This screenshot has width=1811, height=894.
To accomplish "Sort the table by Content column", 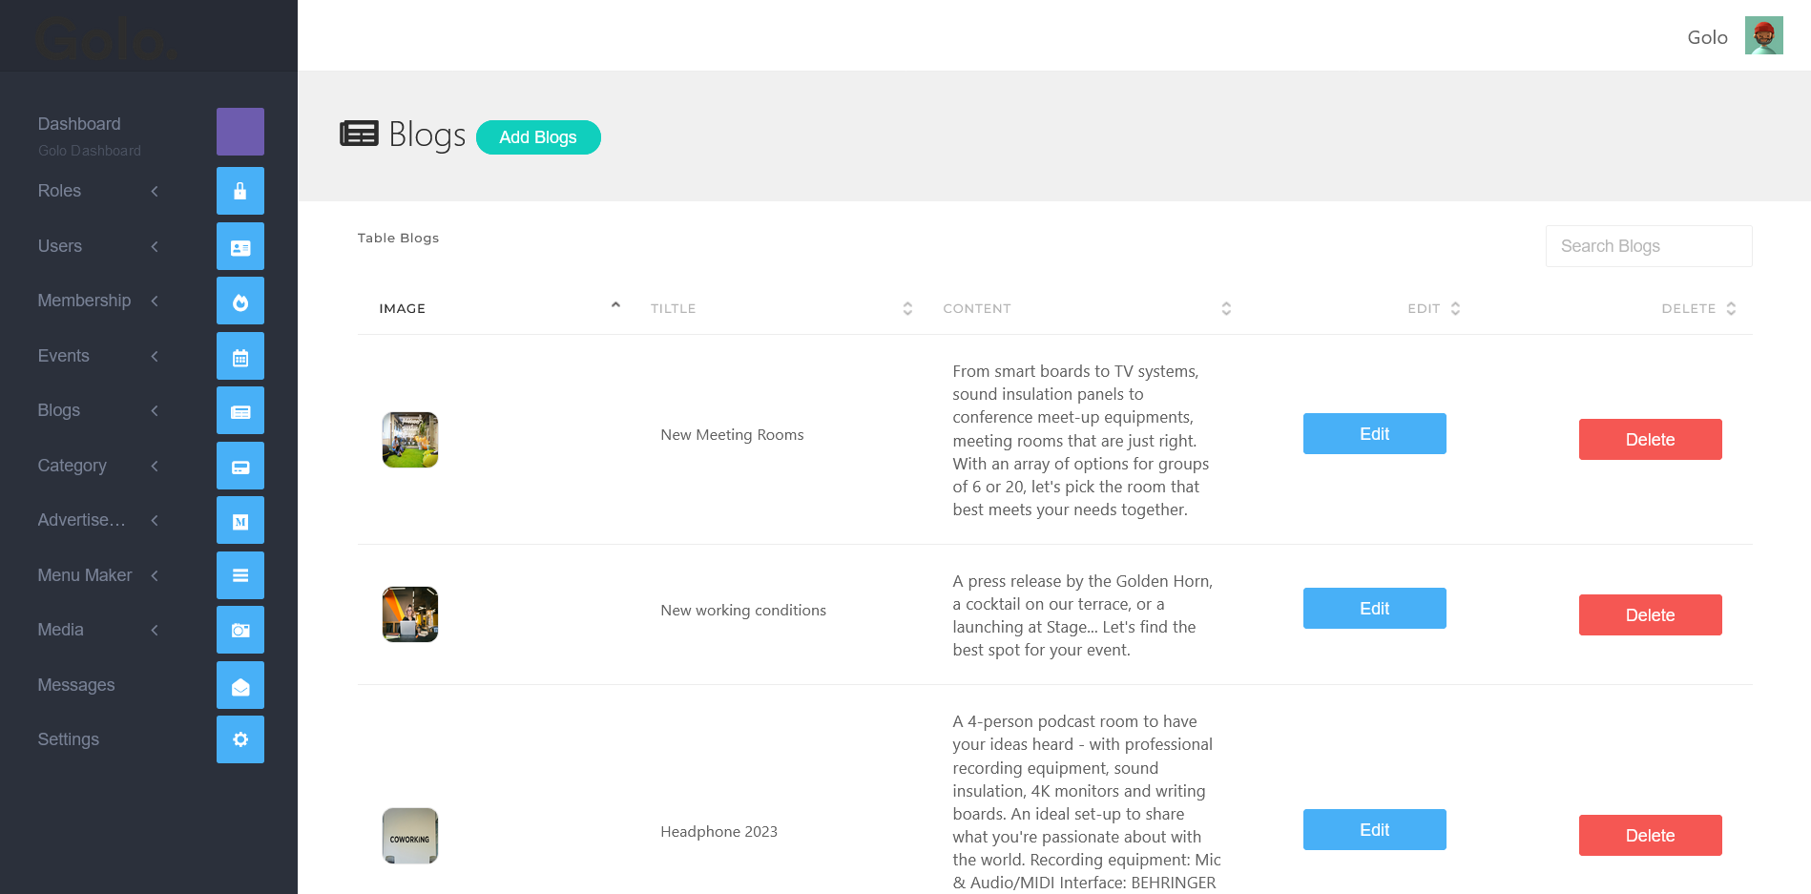I will coord(1225,308).
